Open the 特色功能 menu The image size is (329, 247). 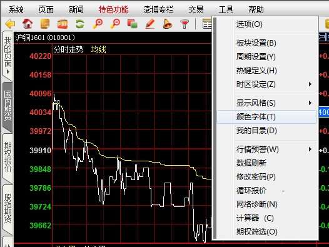(x=113, y=9)
